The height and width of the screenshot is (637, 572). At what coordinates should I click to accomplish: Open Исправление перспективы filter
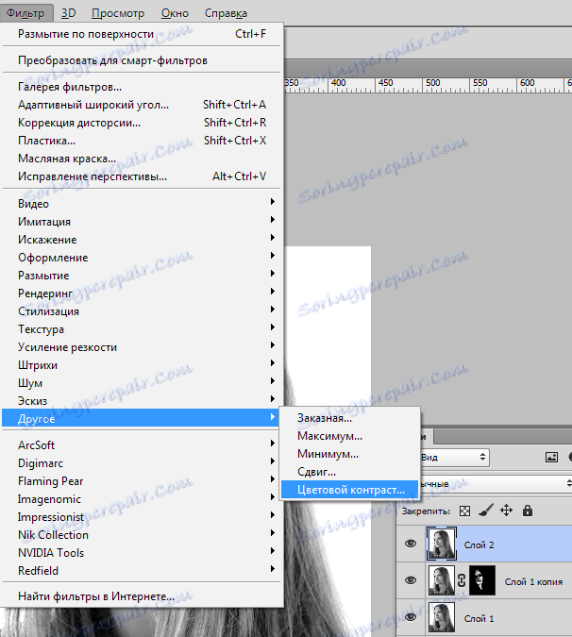pyautogui.click(x=141, y=176)
